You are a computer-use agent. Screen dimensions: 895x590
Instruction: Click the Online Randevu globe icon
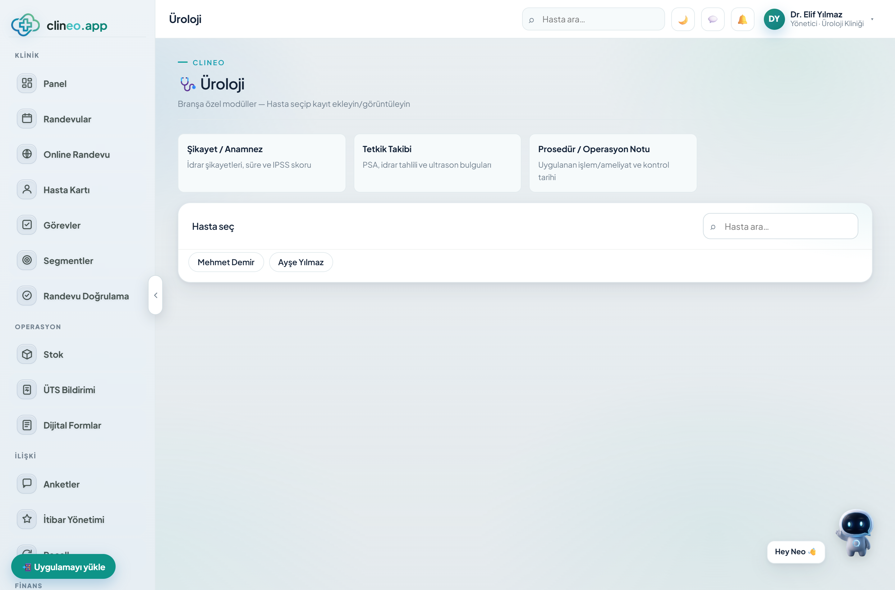[x=27, y=154]
